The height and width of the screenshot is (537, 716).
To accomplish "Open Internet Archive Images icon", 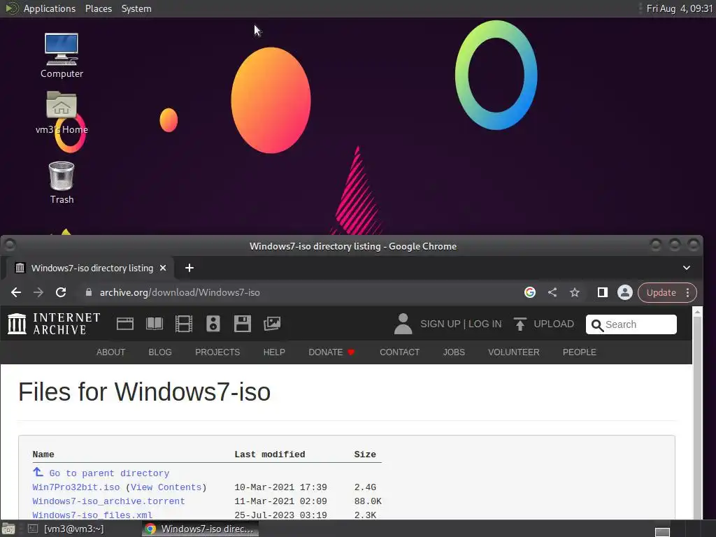I will click(x=272, y=324).
